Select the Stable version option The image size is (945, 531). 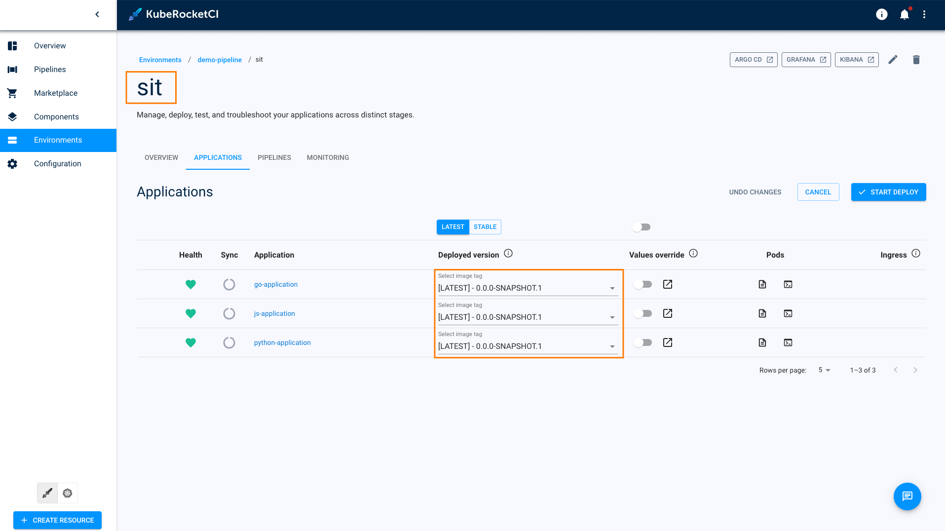[485, 227]
